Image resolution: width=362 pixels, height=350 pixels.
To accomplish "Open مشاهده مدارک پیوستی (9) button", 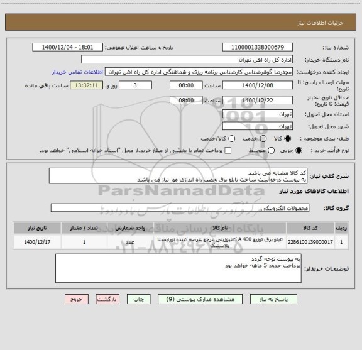I will tap(200, 299).
